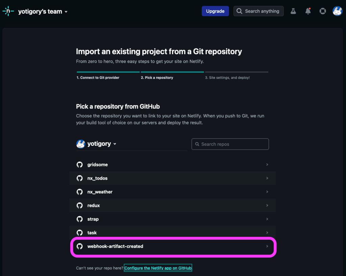
Task: Click GitHub icon next to nx_todos
Action: [x=79, y=178]
